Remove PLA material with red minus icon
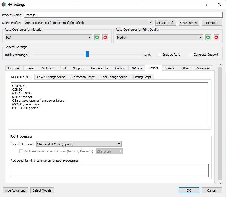This screenshot has height=197, width=226. click(105, 37)
